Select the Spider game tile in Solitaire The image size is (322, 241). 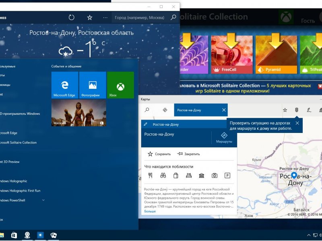click(x=194, y=55)
